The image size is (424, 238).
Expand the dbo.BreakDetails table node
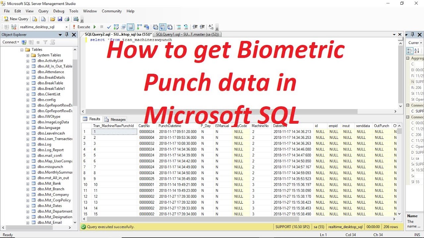click(x=28, y=78)
